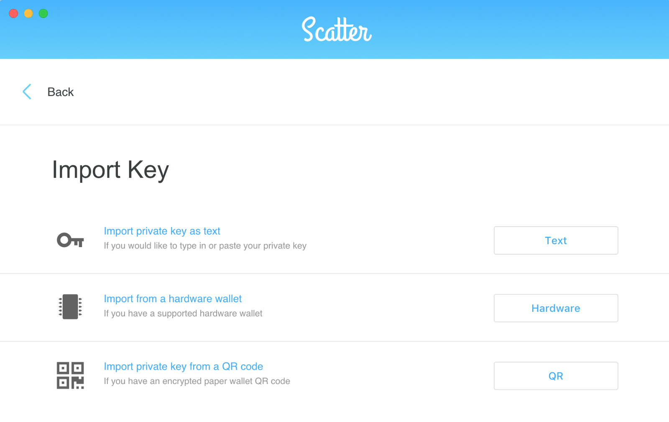The height and width of the screenshot is (422, 669).
Task: Open "Import private key from a QR code" link
Action: tap(183, 366)
